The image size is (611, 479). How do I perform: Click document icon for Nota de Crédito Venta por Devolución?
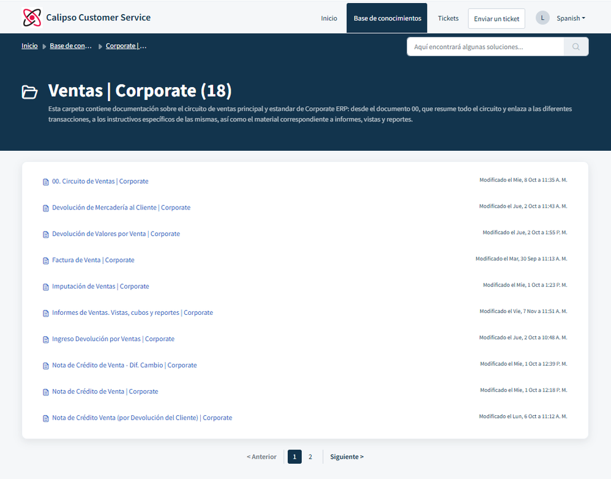[x=45, y=418]
